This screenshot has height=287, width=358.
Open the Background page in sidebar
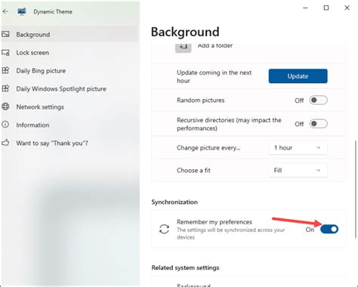(x=69, y=34)
